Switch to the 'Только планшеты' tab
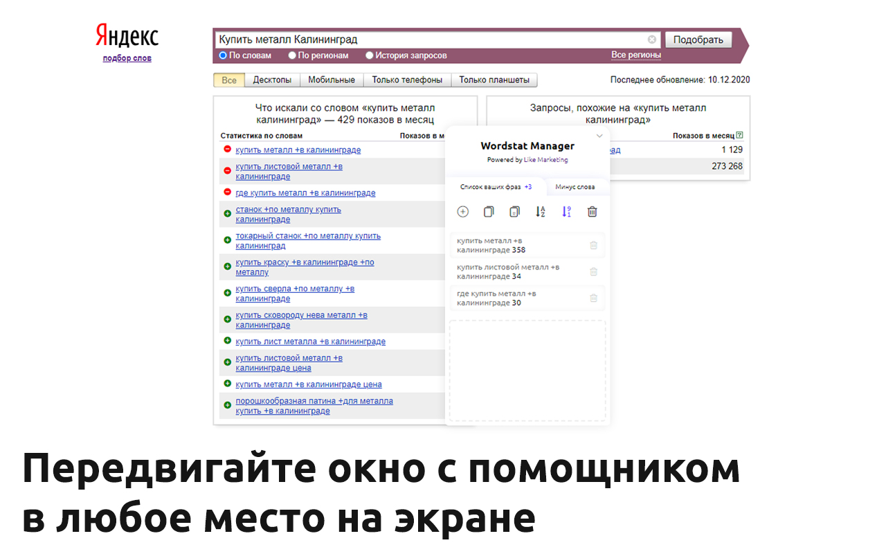 pos(494,80)
